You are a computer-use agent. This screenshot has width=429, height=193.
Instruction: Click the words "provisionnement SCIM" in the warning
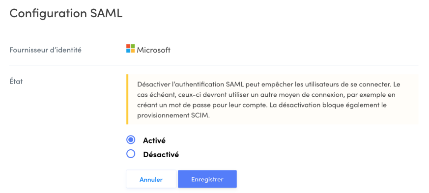(173, 115)
